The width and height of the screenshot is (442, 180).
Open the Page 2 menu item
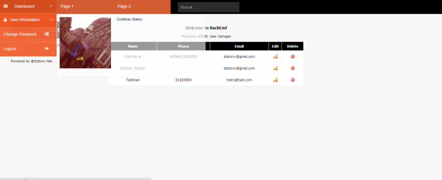tap(124, 6)
